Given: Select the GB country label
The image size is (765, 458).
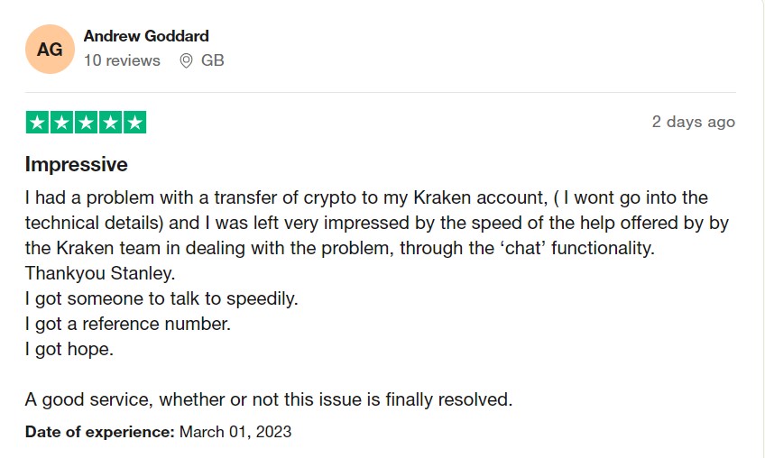Looking at the screenshot, I should (x=212, y=60).
